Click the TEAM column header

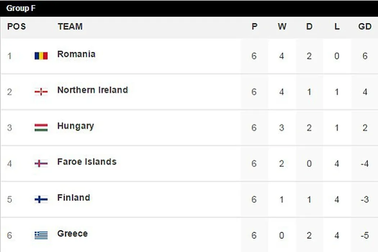click(70, 27)
